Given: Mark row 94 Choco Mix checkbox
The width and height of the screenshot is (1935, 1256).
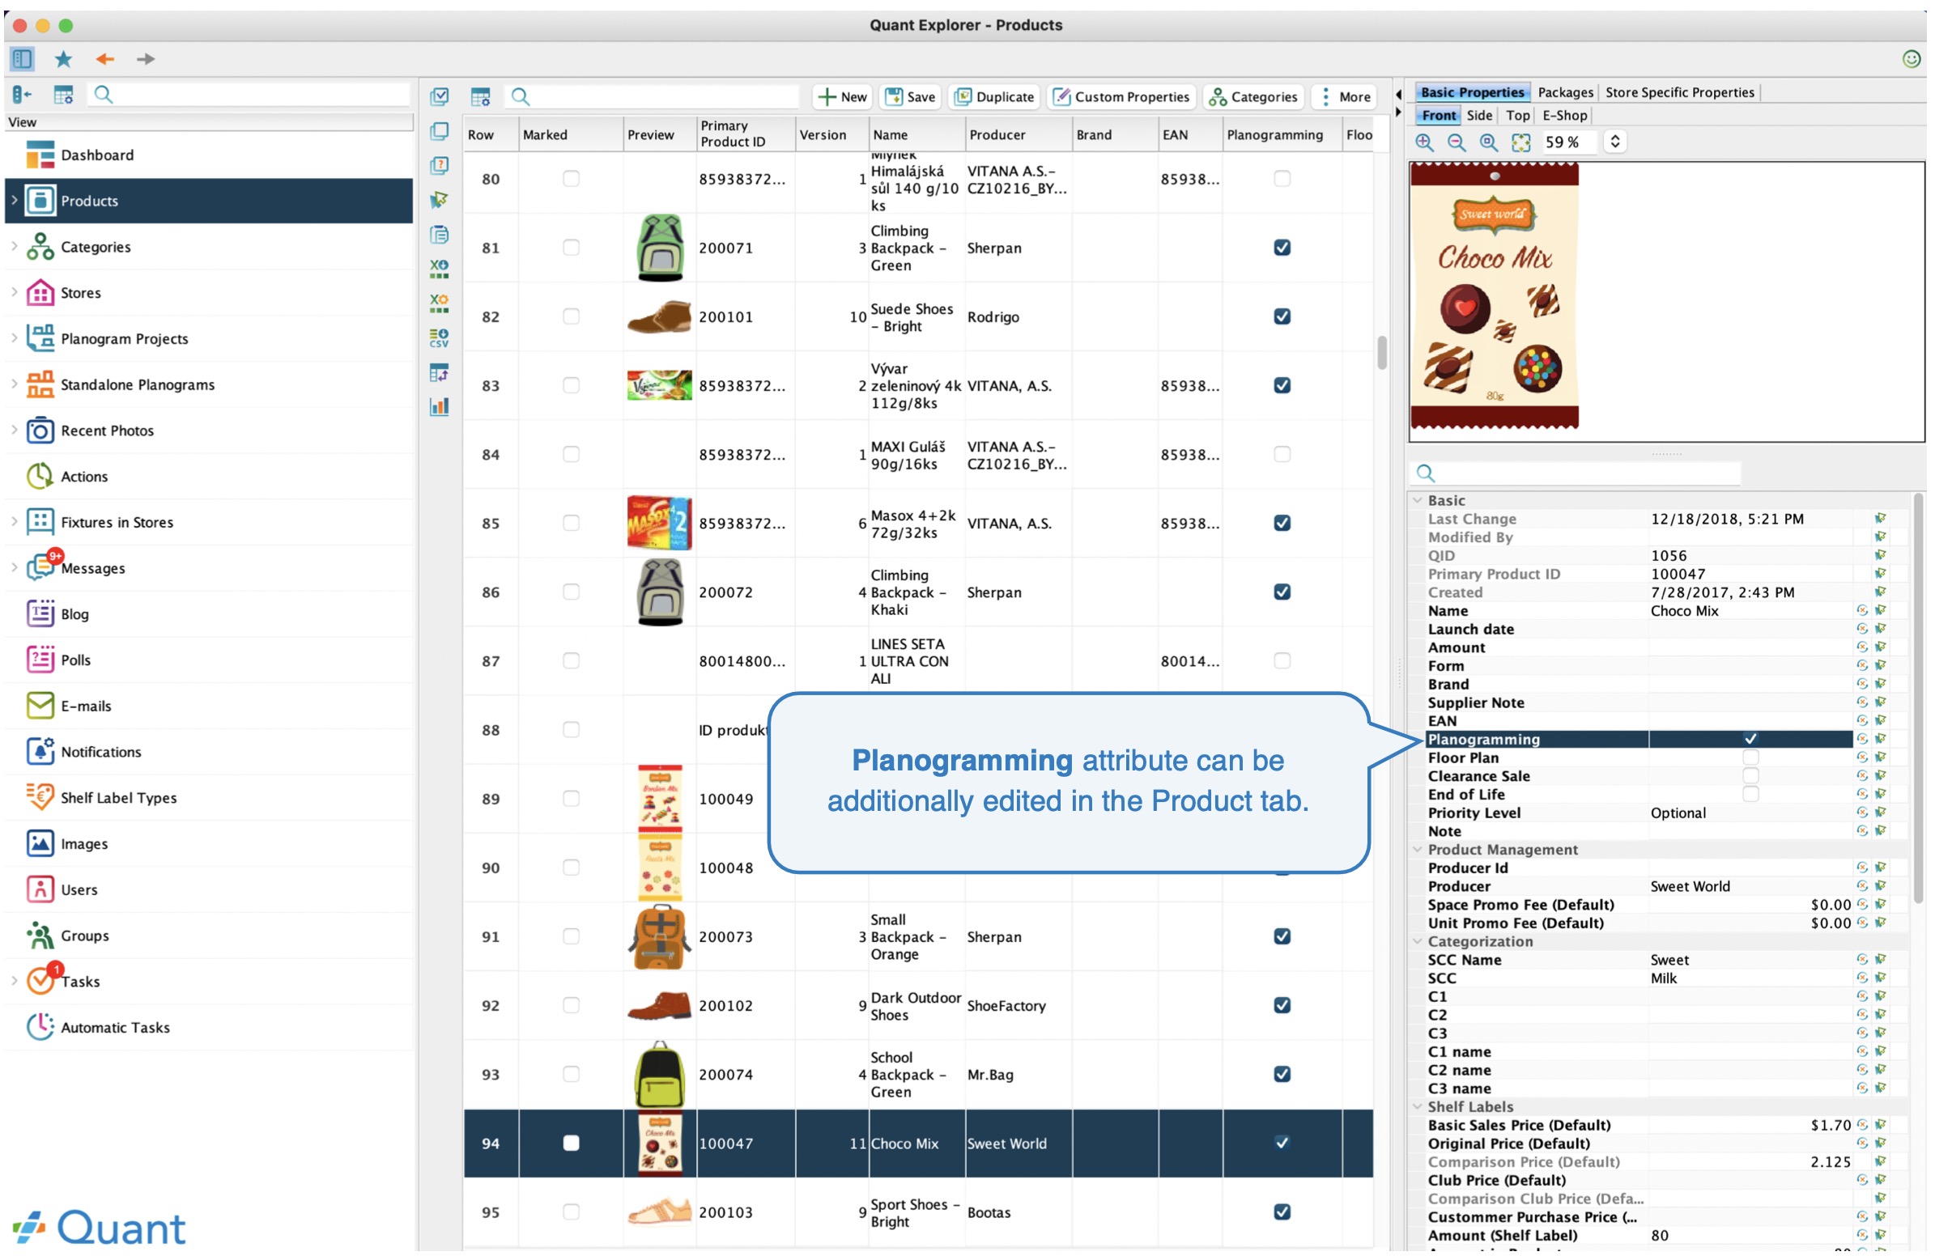Looking at the screenshot, I should 571,1143.
